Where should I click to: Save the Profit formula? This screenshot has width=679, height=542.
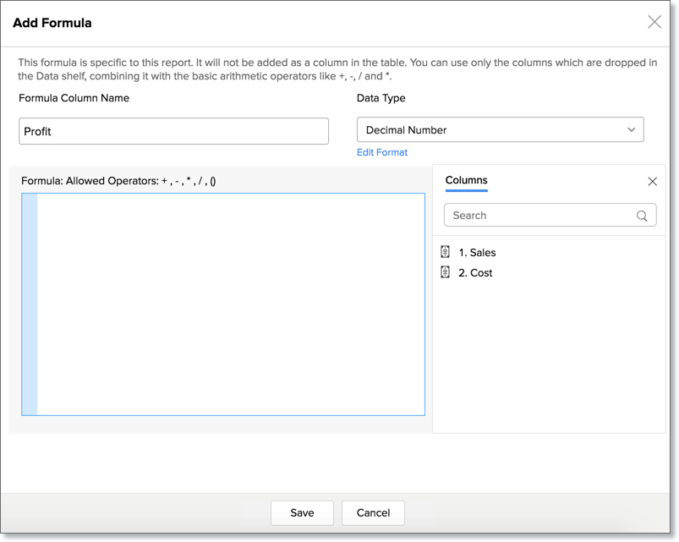[302, 512]
